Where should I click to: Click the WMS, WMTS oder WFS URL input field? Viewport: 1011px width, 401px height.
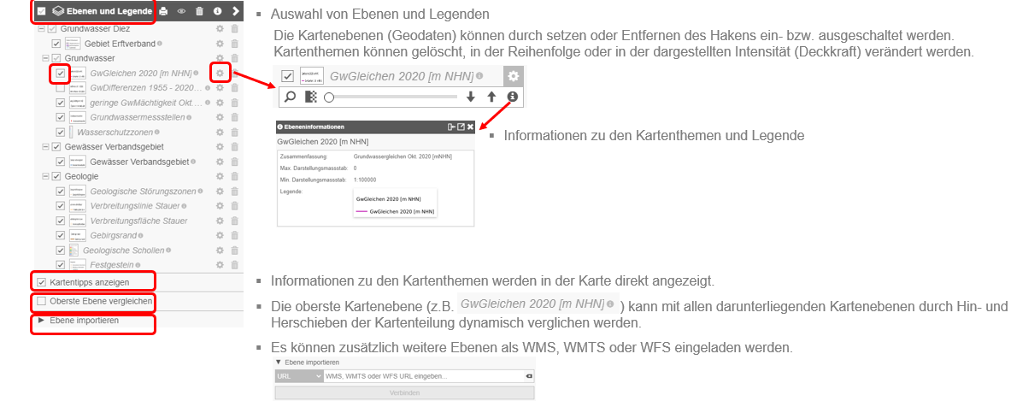click(423, 376)
